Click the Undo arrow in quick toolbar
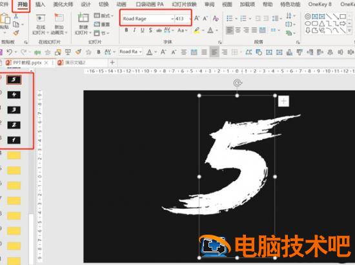Screen dimensions: 355x265 pos(9,52)
